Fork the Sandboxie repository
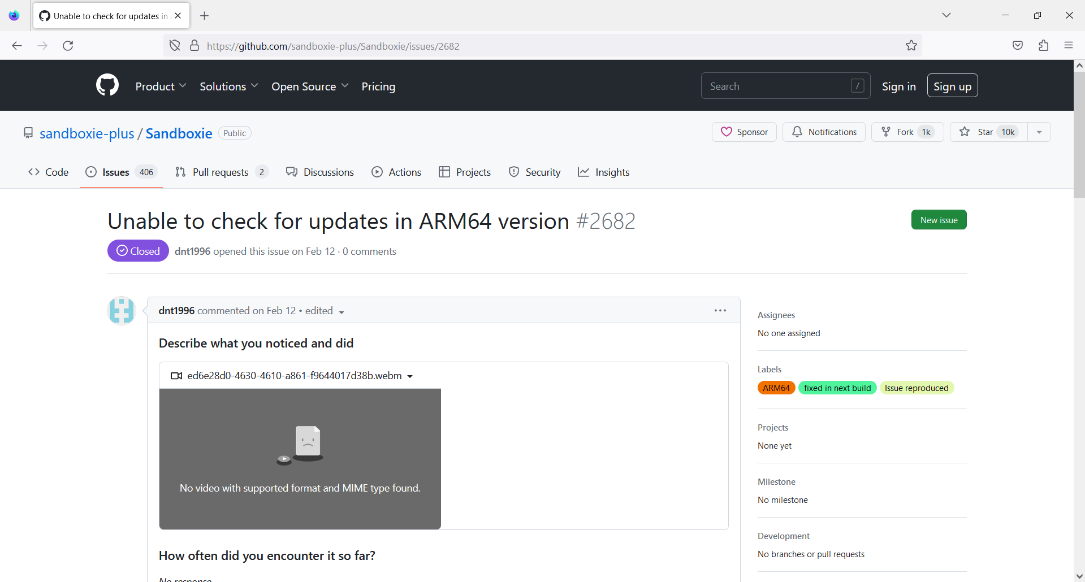 pos(907,132)
